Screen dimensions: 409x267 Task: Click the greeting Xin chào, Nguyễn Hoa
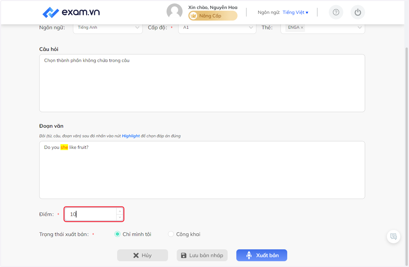click(x=213, y=7)
